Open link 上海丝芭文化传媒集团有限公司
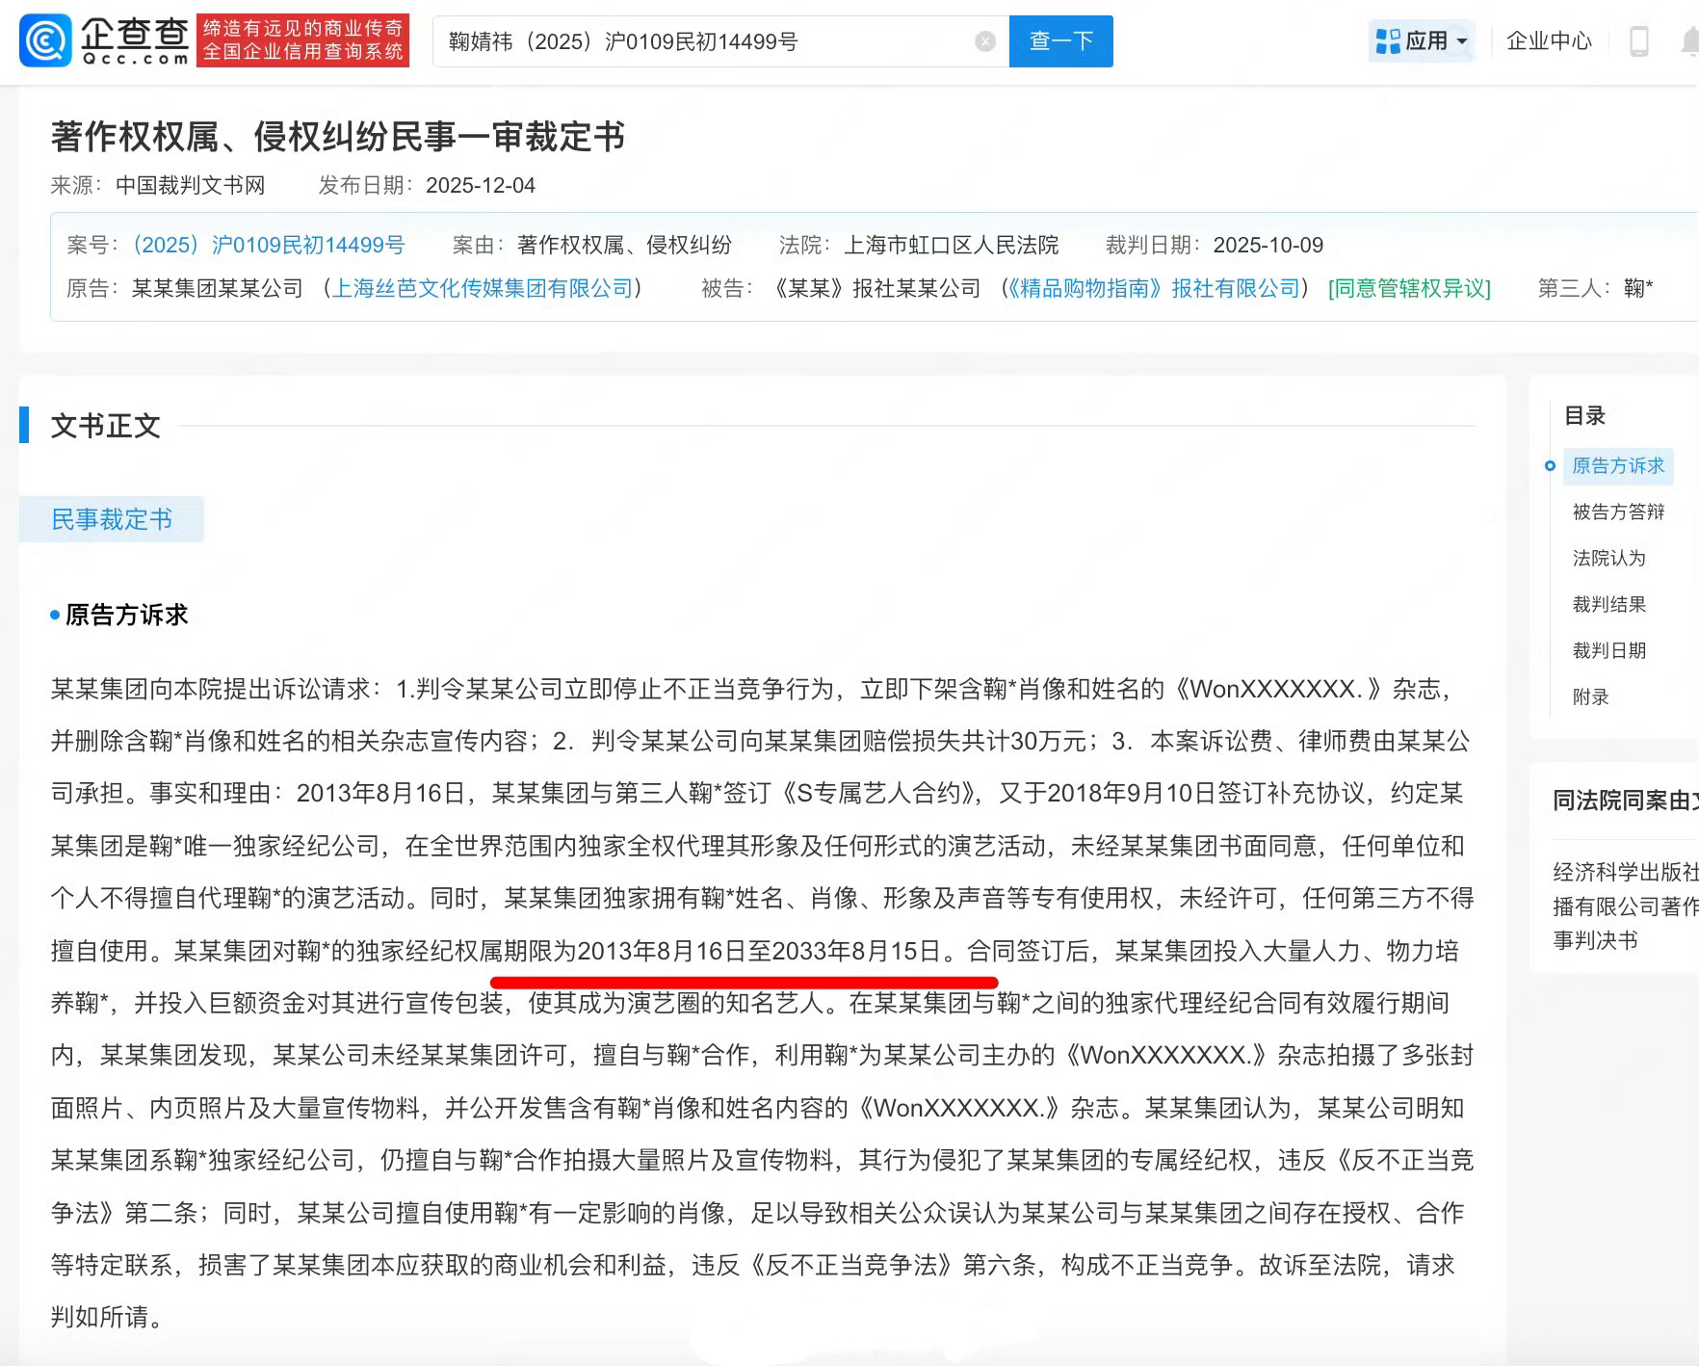 pyautogui.click(x=484, y=288)
